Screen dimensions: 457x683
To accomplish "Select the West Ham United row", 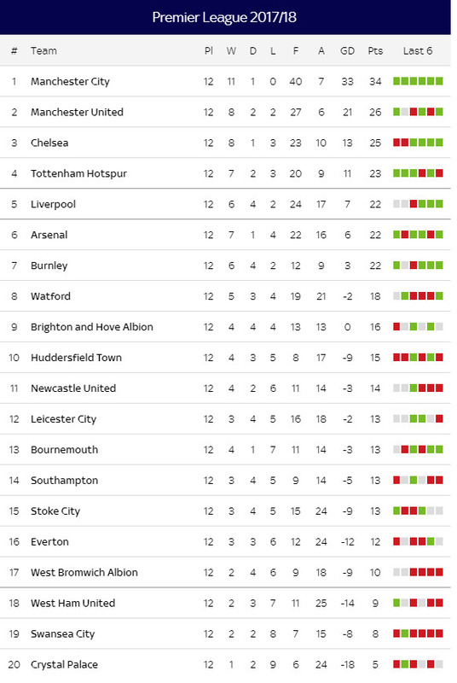I will pyautogui.click(x=225, y=603).
